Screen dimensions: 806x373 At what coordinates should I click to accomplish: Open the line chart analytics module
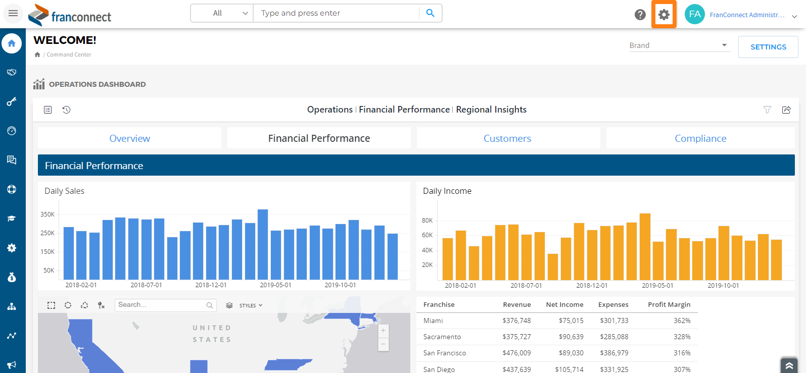pyautogui.click(x=12, y=336)
